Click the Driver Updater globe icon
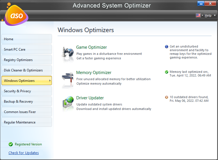This screenshot has height=160, width=218. (x=68, y=104)
